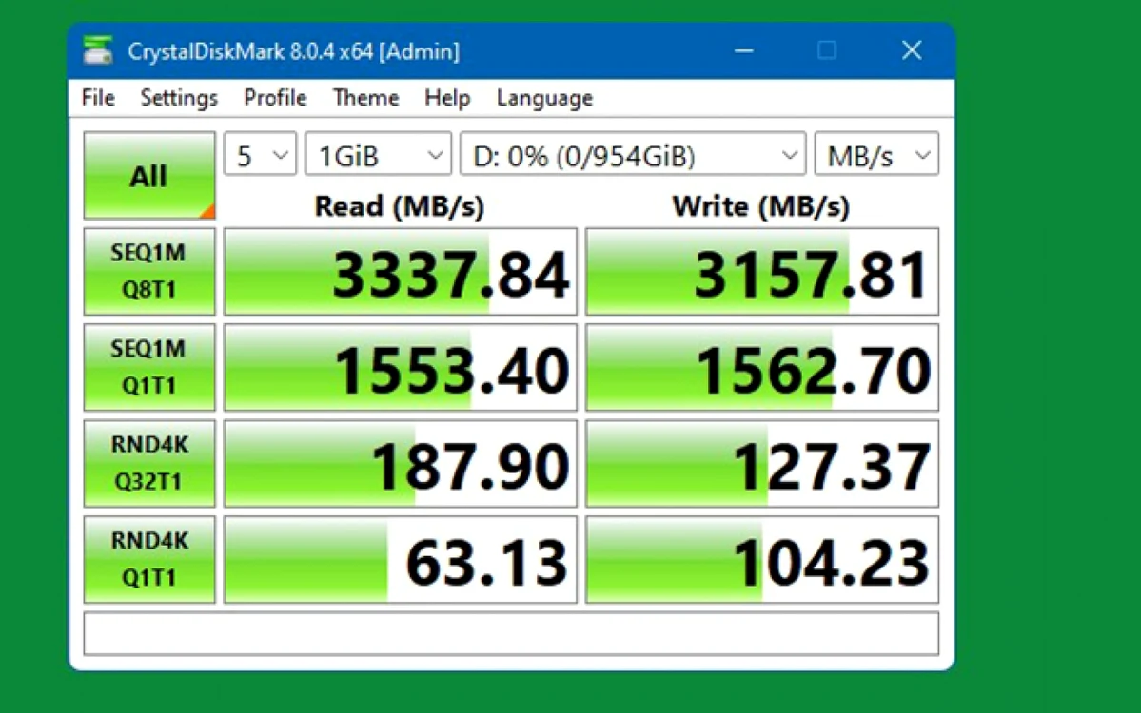
Task: Expand the test count dropdown showing 5
Action: coord(260,154)
